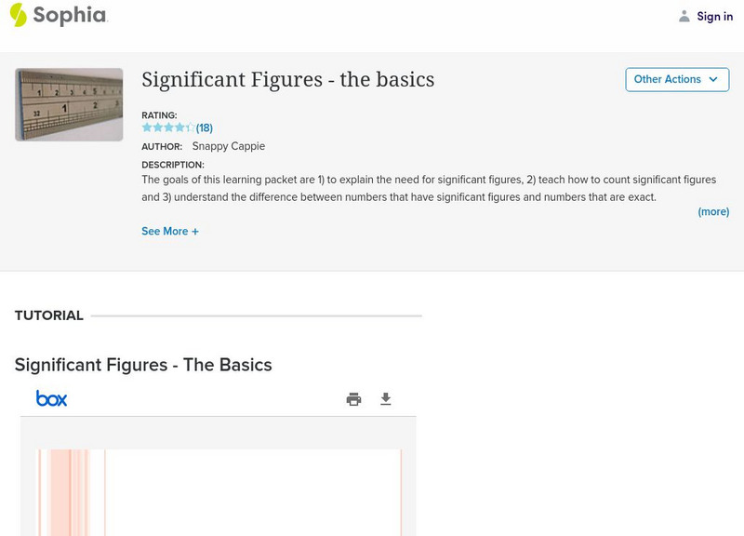Open the (18) ratings count link
Image resolution: width=744 pixels, height=536 pixels.
coord(205,127)
